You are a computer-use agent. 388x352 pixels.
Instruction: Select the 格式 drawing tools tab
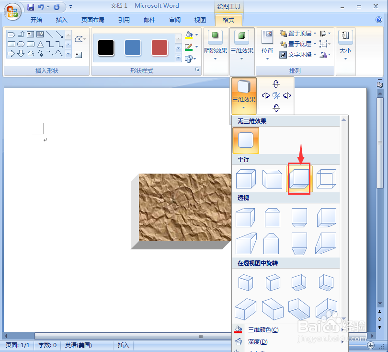(x=228, y=20)
